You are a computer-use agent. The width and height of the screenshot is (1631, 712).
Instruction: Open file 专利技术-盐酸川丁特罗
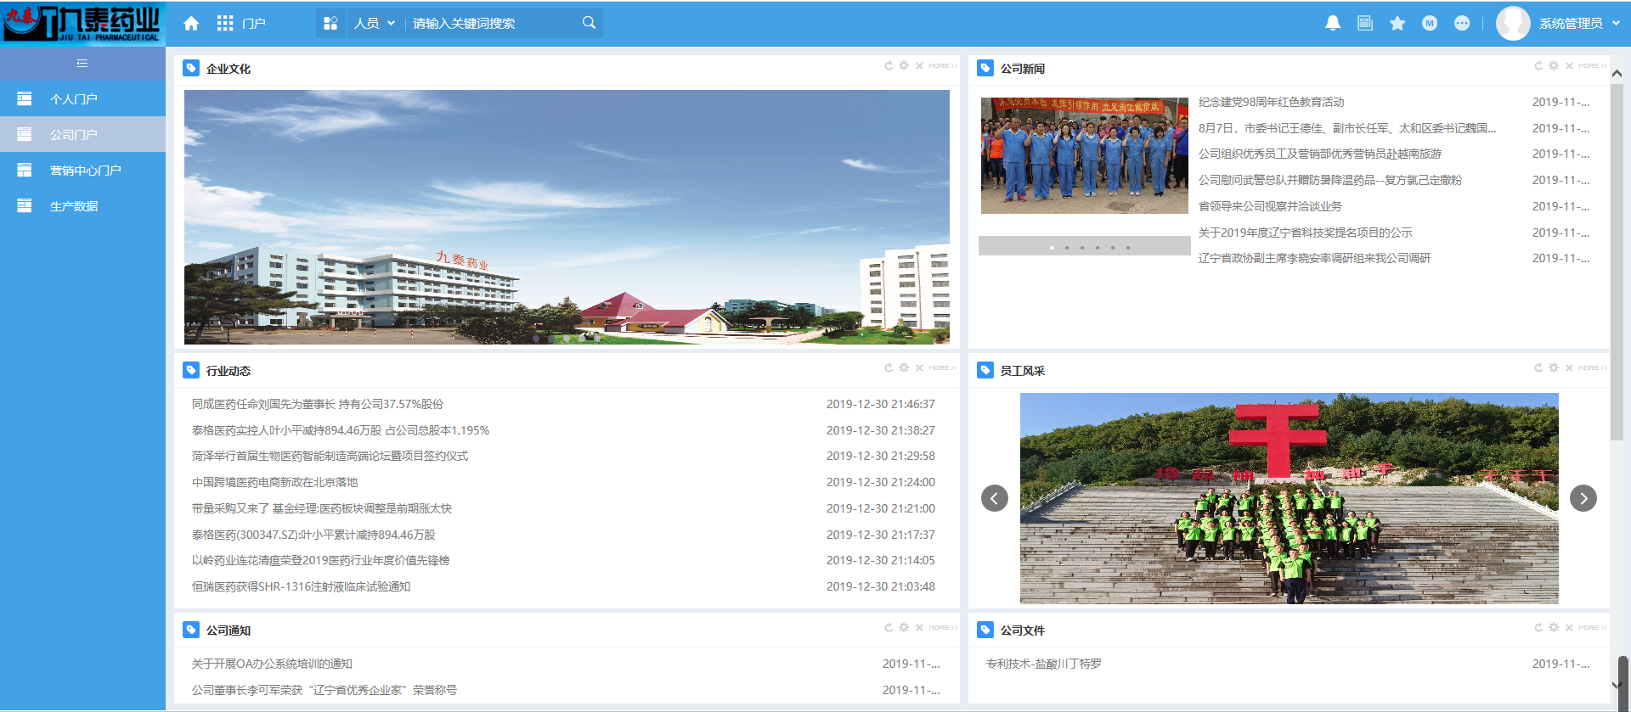1043,664
